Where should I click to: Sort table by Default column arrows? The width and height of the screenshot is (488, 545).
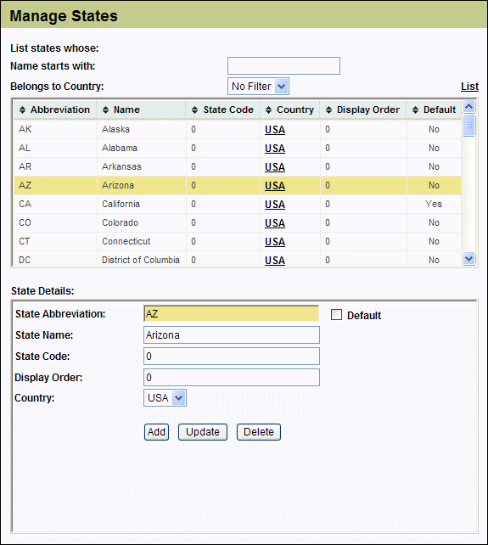pyautogui.click(x=415, y=110)
